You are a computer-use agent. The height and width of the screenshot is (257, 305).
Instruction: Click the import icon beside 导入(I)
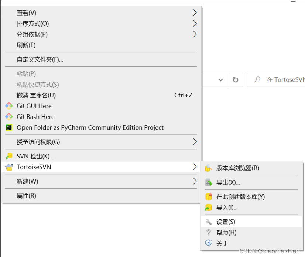click(209, 208)
